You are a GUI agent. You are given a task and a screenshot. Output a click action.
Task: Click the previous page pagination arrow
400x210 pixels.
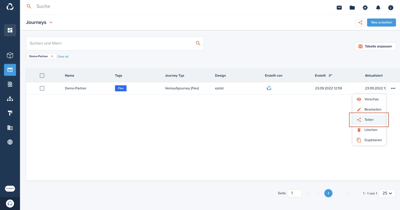coord(318,193)
